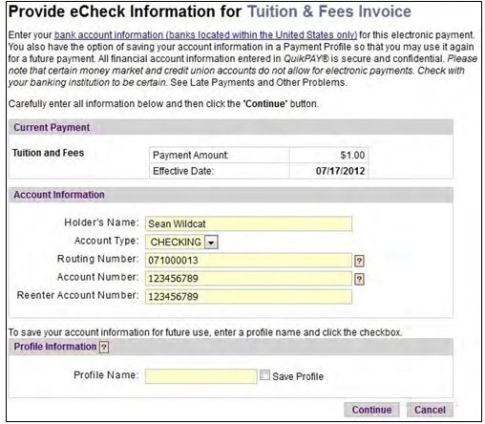Cancel the eCheck payment
485x424 pixels.
coord(430,410)
